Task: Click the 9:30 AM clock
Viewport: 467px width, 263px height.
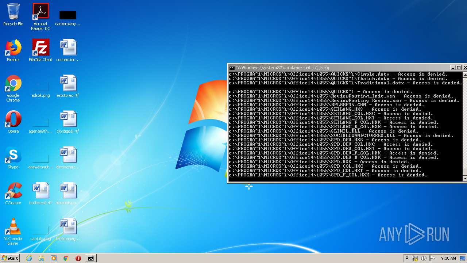Action: [448, 258]
